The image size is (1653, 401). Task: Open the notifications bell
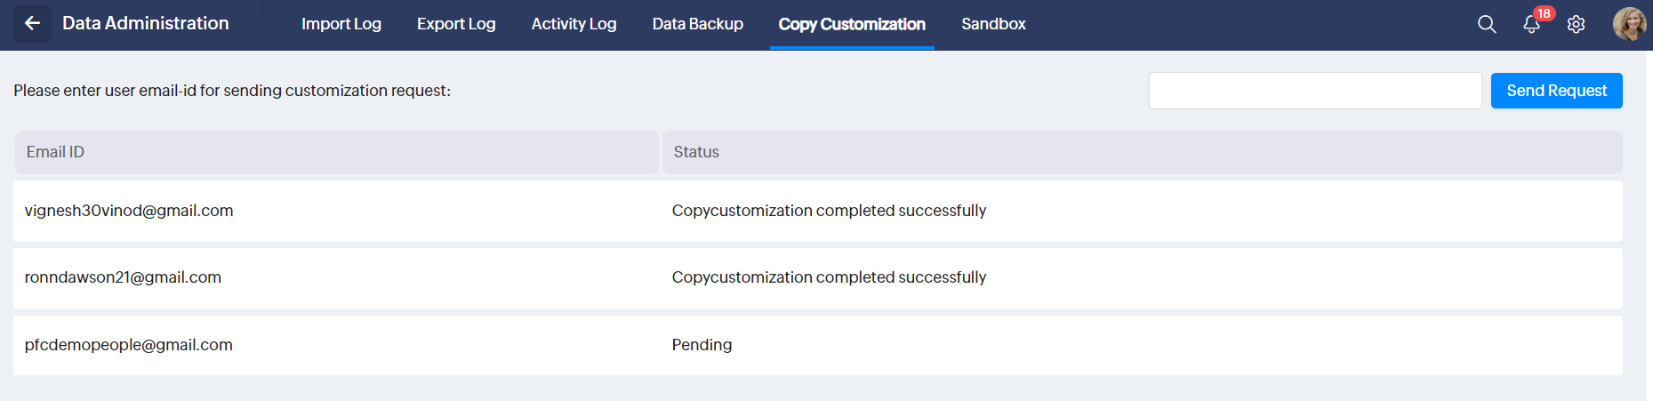[1531, 24]
